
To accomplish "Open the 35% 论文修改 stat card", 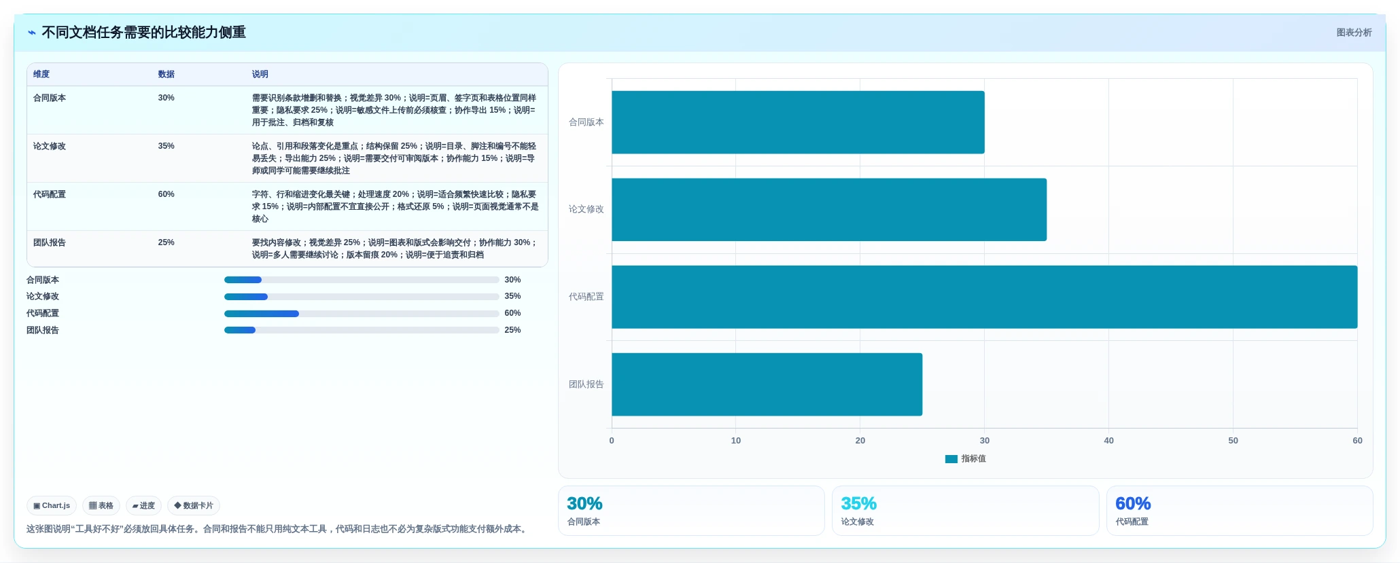I will tap(965, 511).
